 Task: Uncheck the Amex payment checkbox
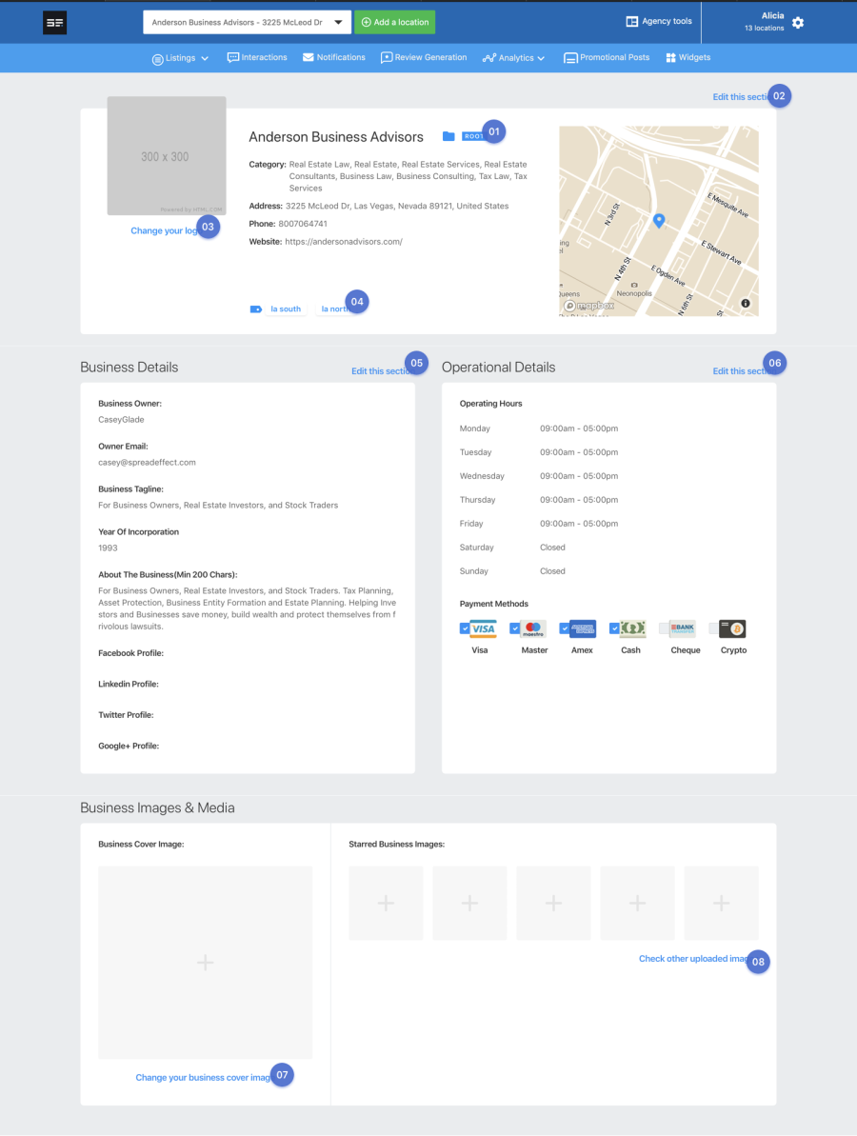pyautogui.click(x=565, y=628)
